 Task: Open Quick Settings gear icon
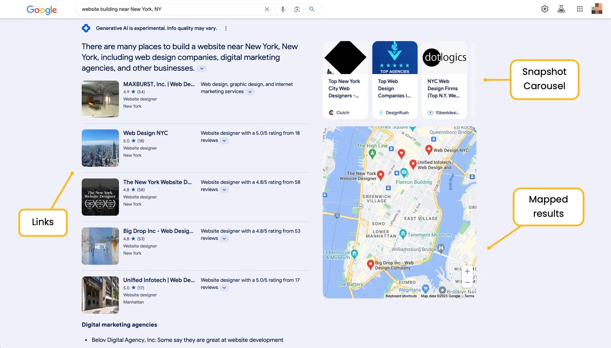pos(545,9)
